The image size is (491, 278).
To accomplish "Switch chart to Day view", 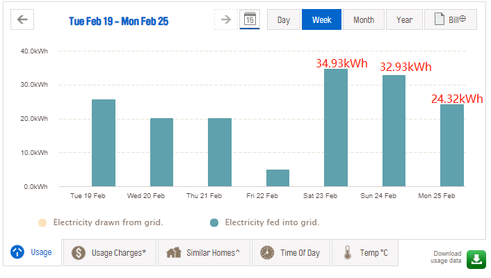I will (284, 19).
